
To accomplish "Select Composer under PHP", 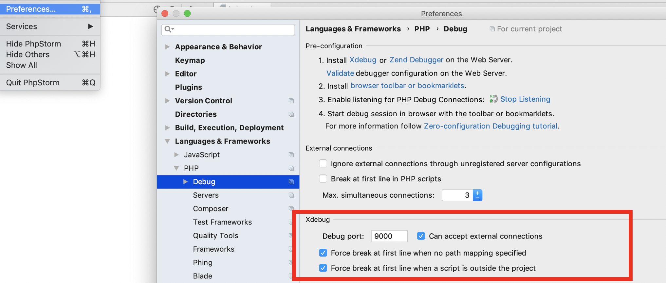I will (x=211, y=209).
